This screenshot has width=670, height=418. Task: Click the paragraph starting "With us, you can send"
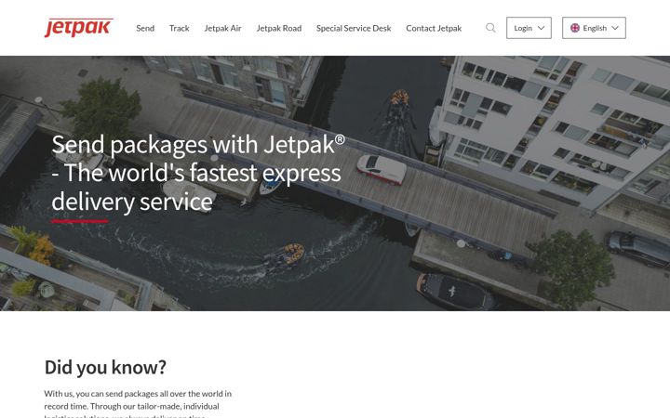(x=138, y=405)
